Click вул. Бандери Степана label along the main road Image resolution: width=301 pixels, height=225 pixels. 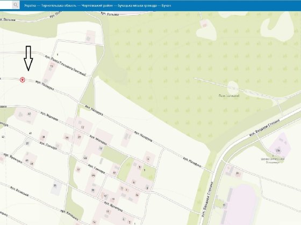click(265, 128)
